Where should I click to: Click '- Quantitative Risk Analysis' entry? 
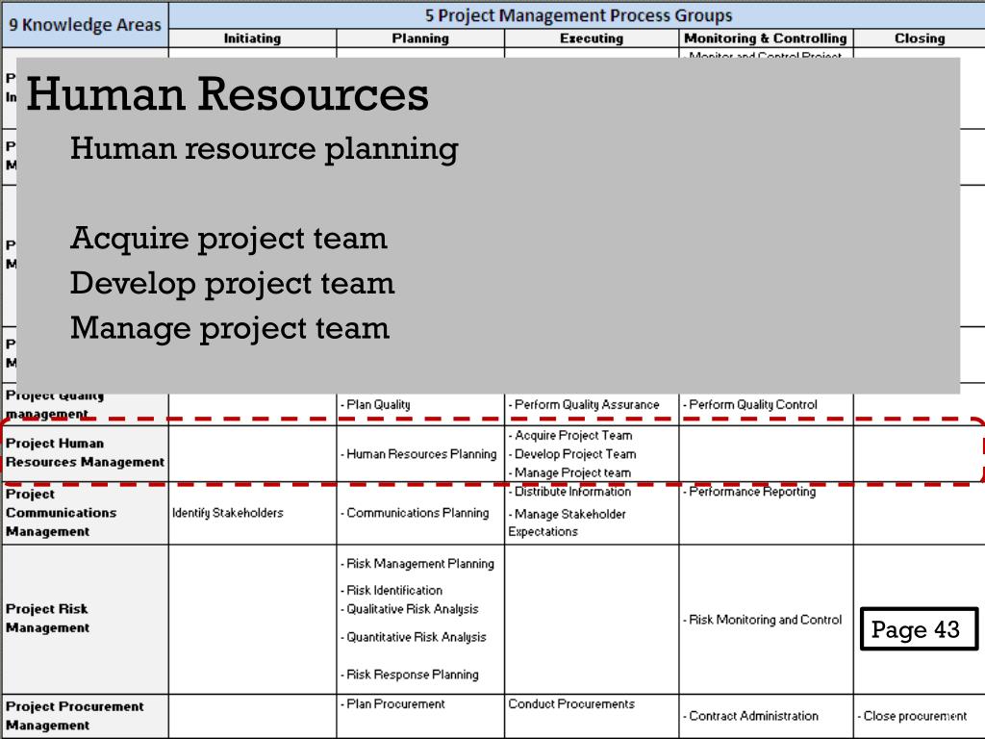coord(413,637)
